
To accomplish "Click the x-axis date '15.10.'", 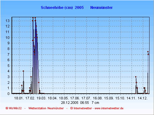I will pyautogui.click(x=120, y=98).
